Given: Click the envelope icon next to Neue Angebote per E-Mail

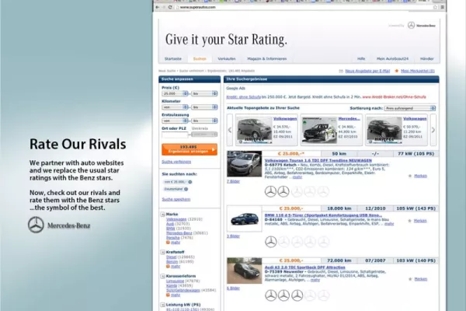Looking at the screenshot, I should click(x=341, y=71).
